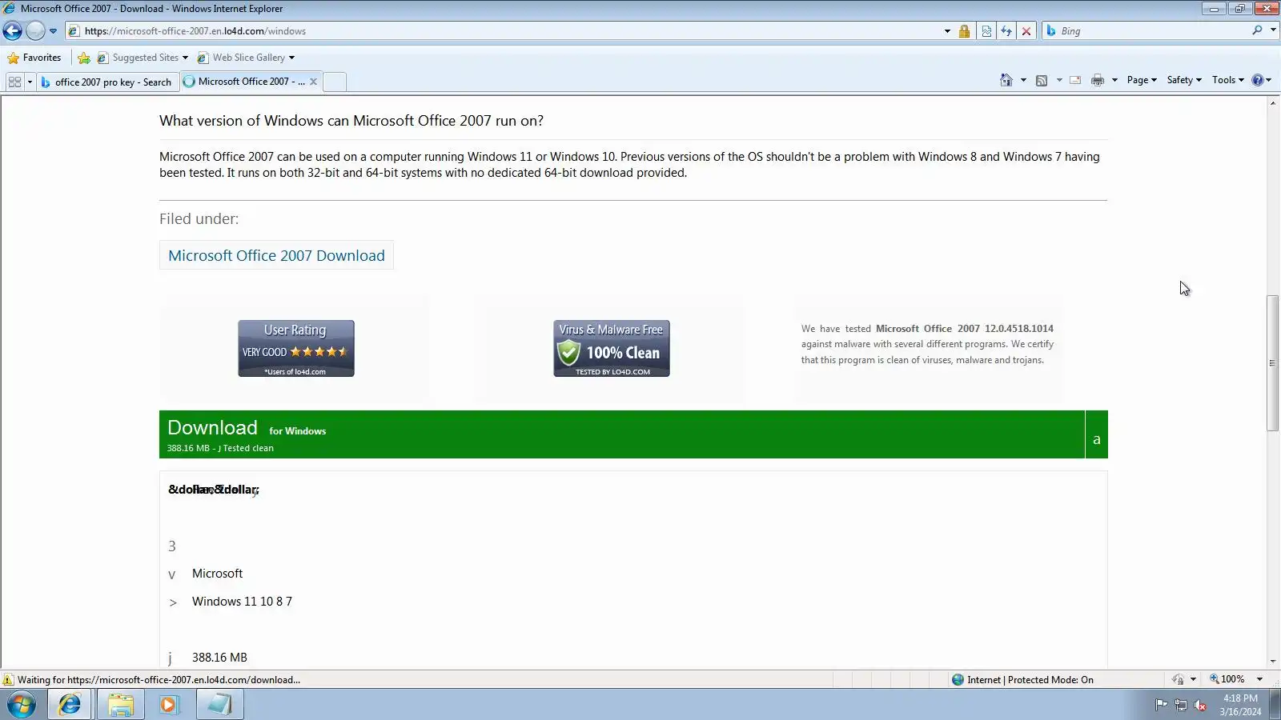Close the Microsoft Office 2007 tab
1281x720 pixels.
coord(313,82)
